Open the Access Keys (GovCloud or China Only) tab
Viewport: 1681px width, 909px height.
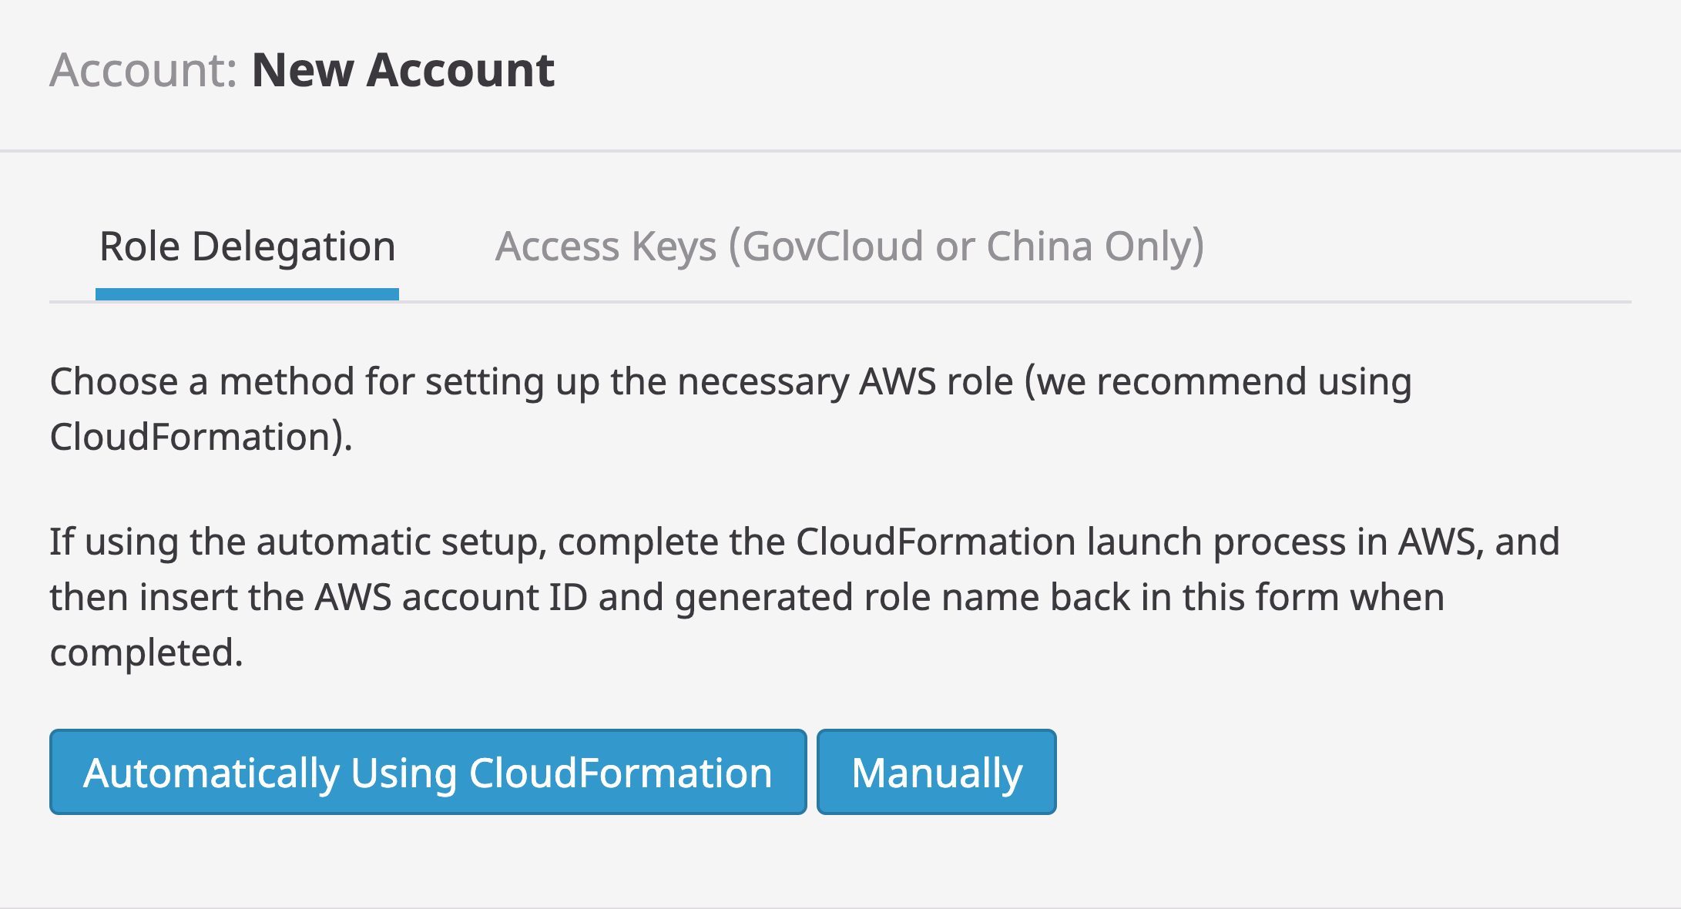click(x=851, y=245)
